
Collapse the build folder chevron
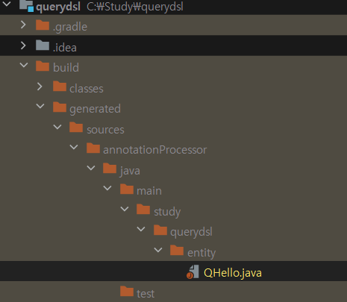[24, 65]
